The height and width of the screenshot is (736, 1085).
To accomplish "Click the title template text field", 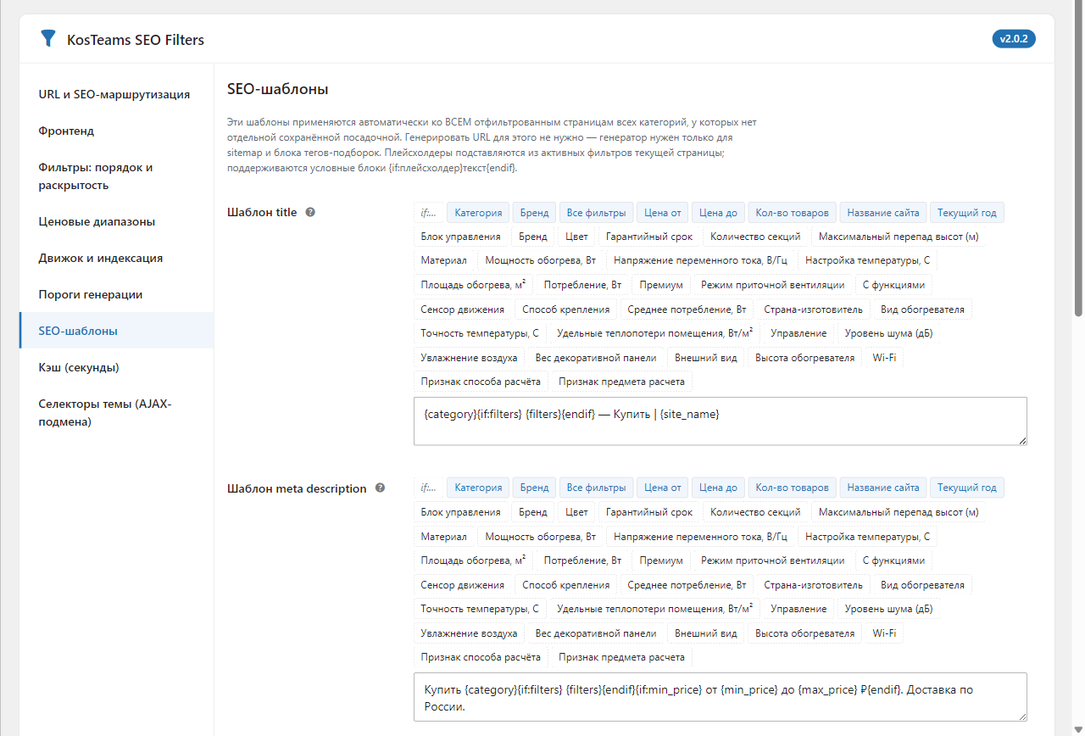I will pyautogui.click(x=721, y=421).
